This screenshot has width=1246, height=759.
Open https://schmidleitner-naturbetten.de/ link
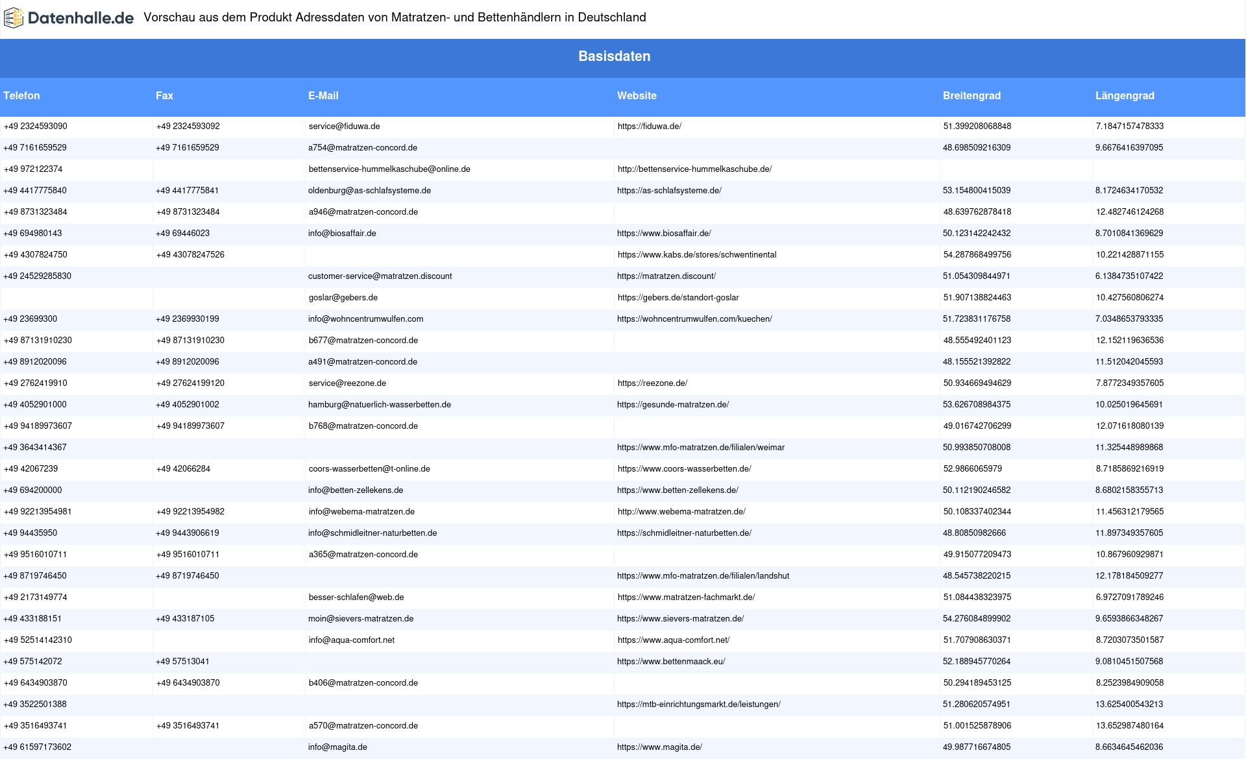(684, 533)
